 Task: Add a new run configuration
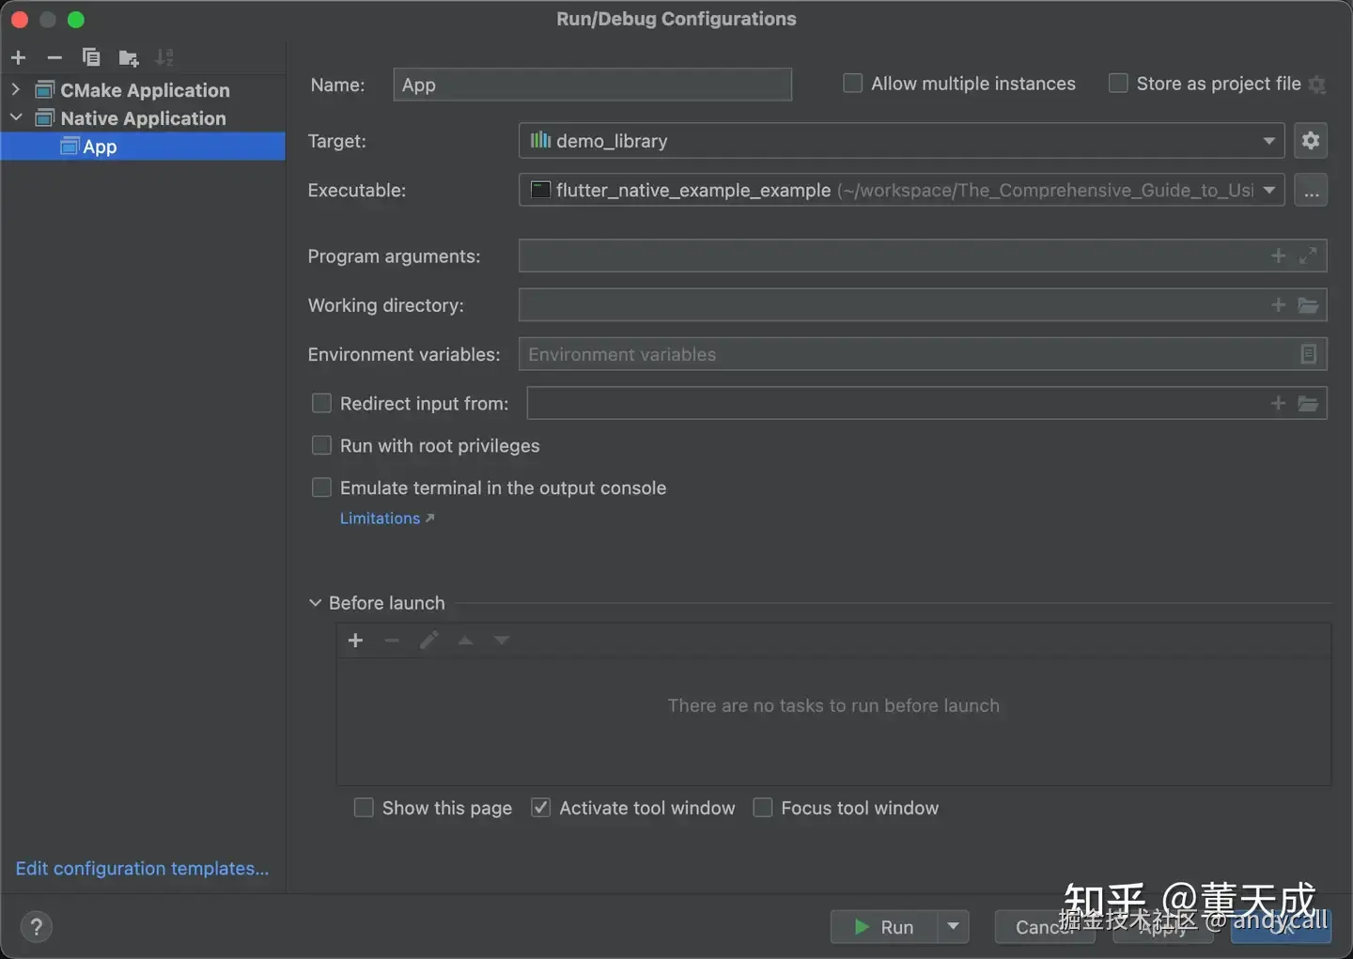18,57
